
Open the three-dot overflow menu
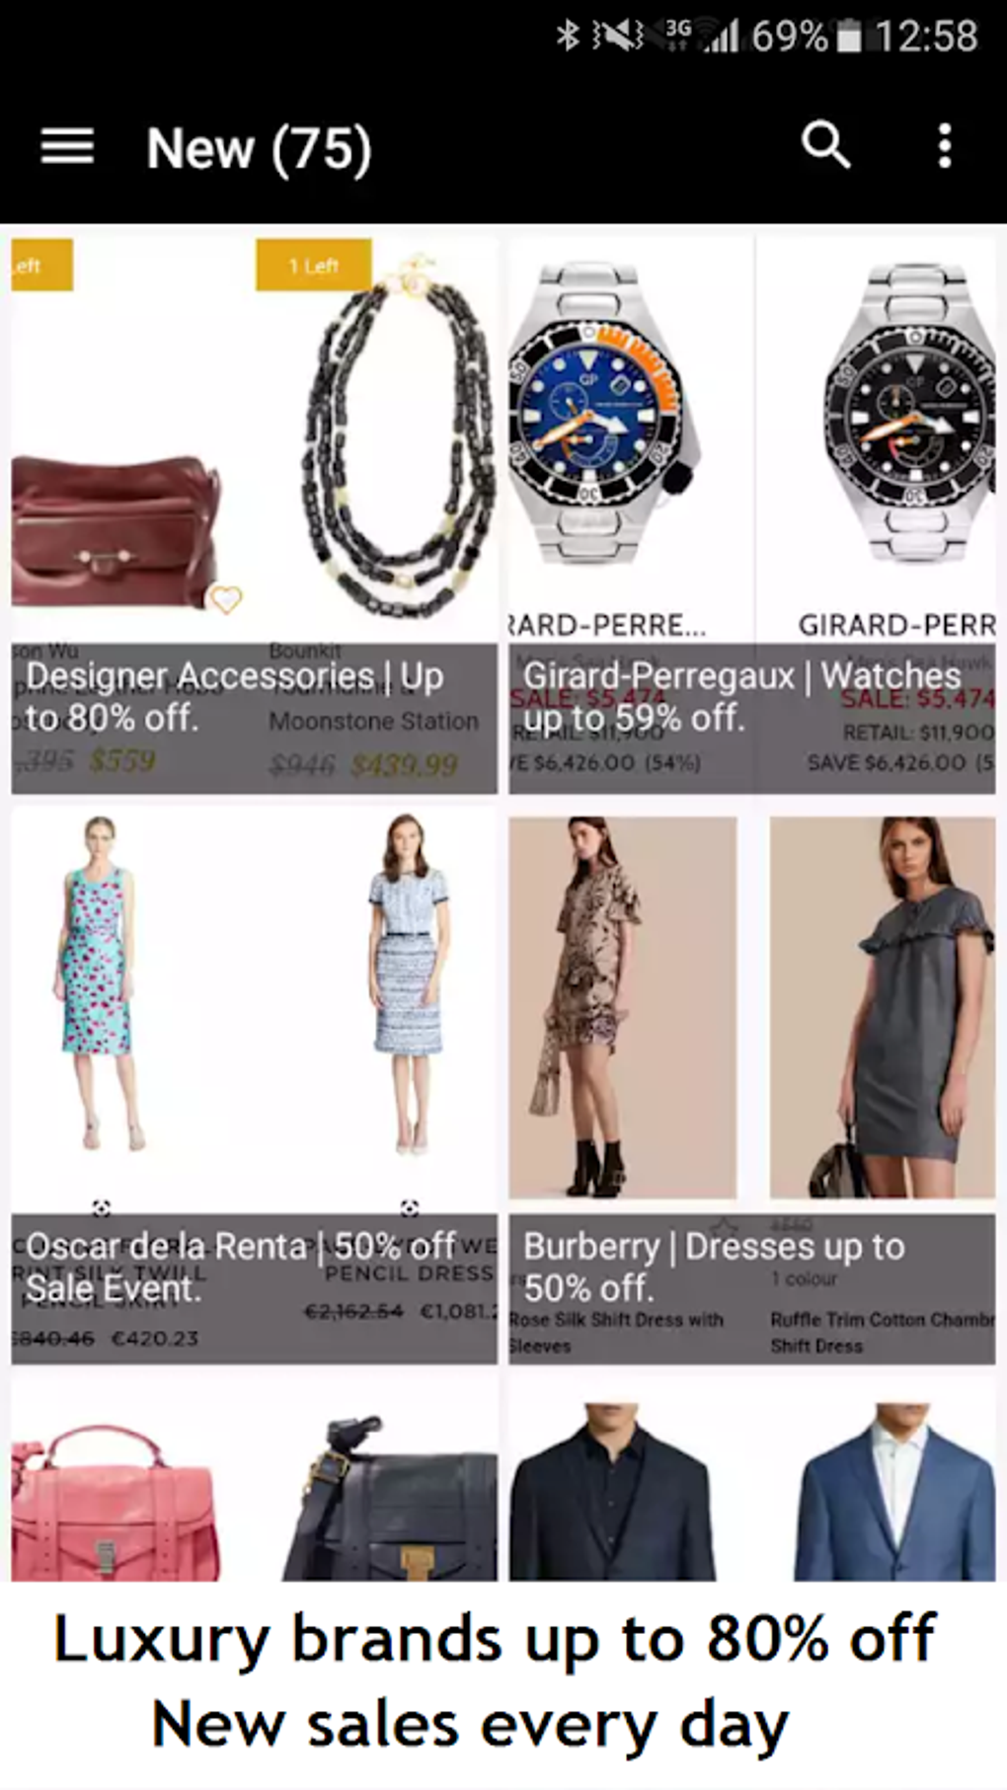tap(945, 146)
